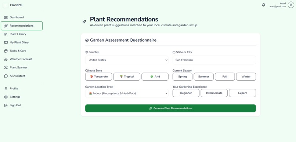Open the AI Assistant page
This screenshot has width=296, height=142.
click(x=22, y=76)
